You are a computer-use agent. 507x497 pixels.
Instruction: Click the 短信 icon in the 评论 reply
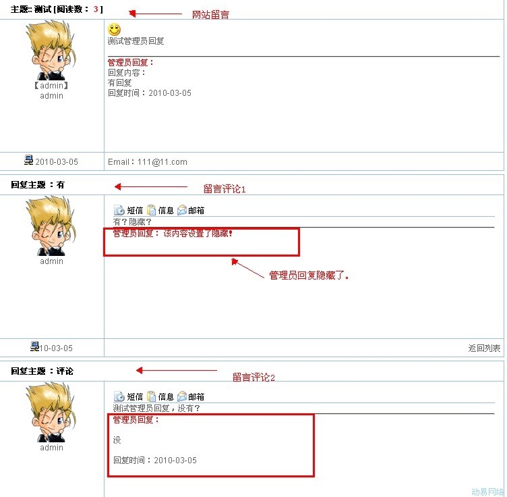coord(119,396)
